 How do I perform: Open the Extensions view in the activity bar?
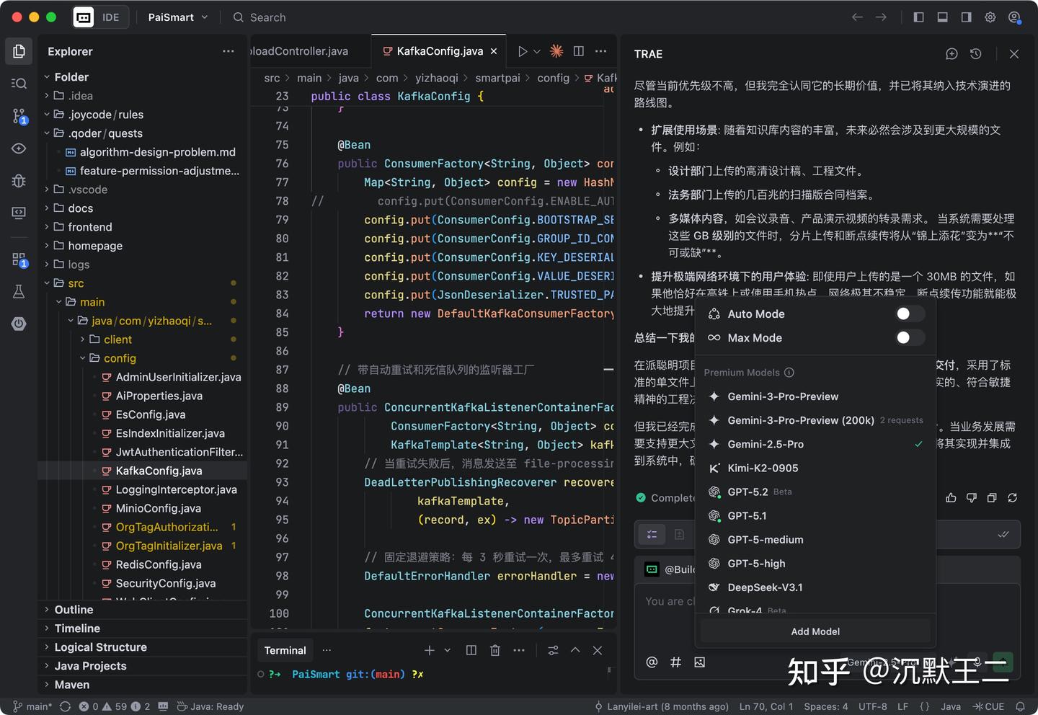[19, 259]
